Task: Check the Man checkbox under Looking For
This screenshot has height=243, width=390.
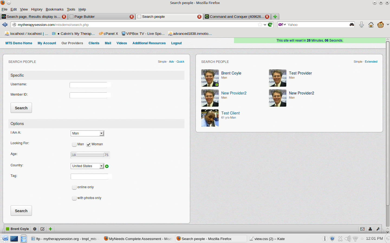Action: [x=74, y=144]
